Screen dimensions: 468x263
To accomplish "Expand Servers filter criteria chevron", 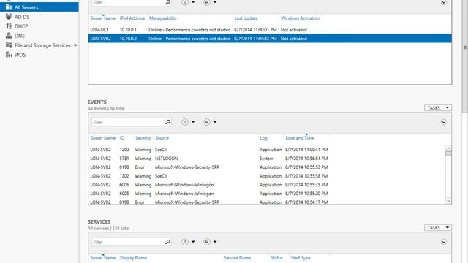I will [444, 2].
